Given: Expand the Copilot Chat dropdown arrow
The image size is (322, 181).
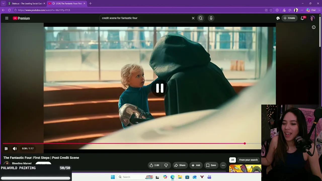Looking at the screenshot, I should point(319,10).
